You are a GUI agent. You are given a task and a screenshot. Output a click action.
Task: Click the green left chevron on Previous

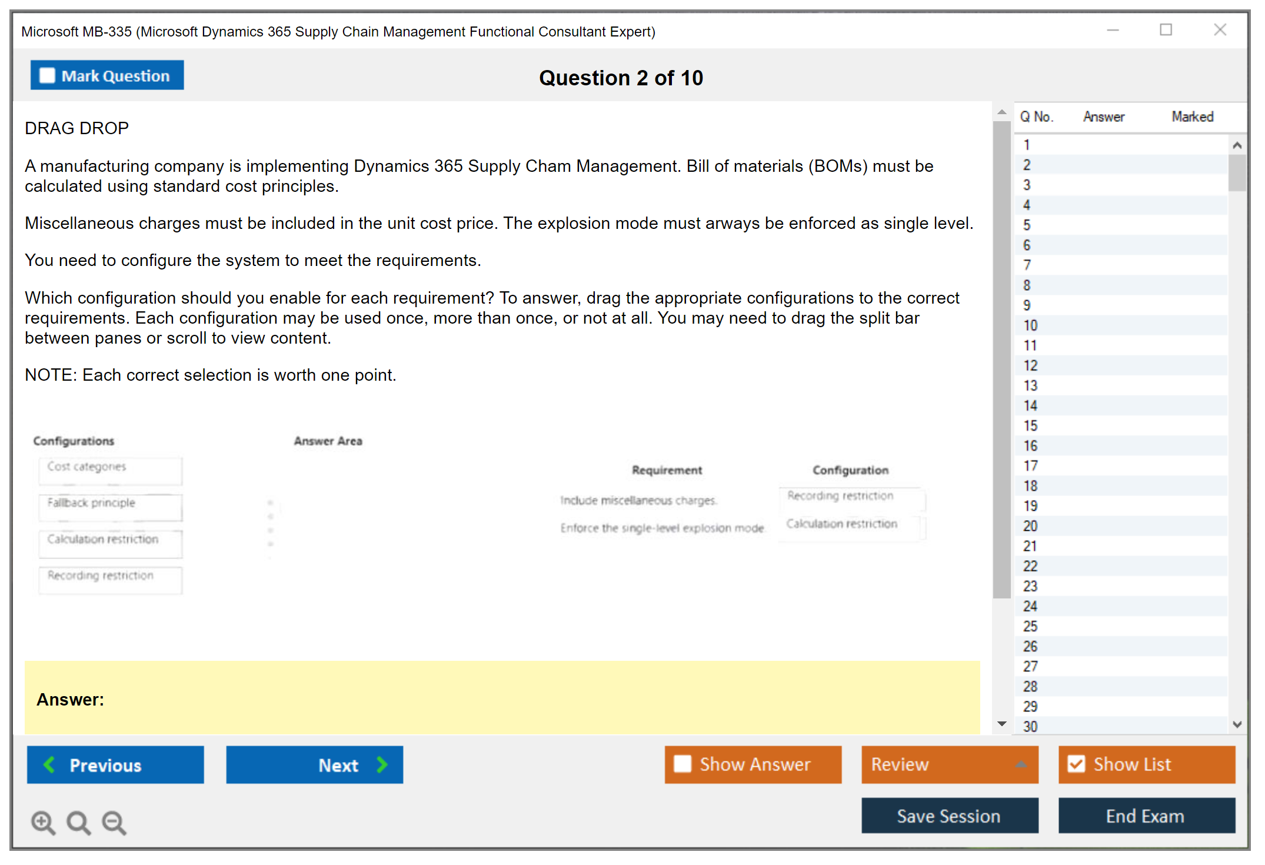pos(49,764)
